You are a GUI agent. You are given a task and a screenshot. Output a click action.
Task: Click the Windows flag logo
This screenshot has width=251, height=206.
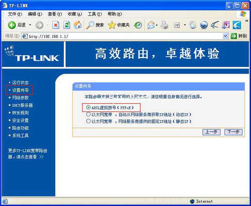coord(243,14)
